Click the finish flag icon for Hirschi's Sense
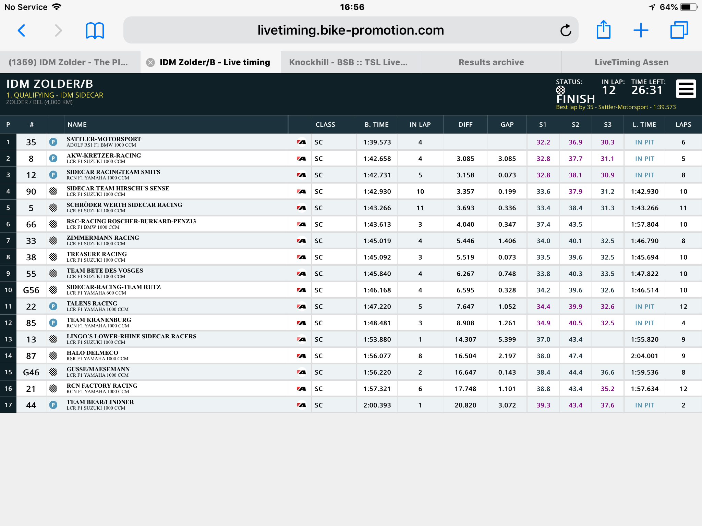The height and width of the screenshot is (526, 702). [x=53, y=191]
